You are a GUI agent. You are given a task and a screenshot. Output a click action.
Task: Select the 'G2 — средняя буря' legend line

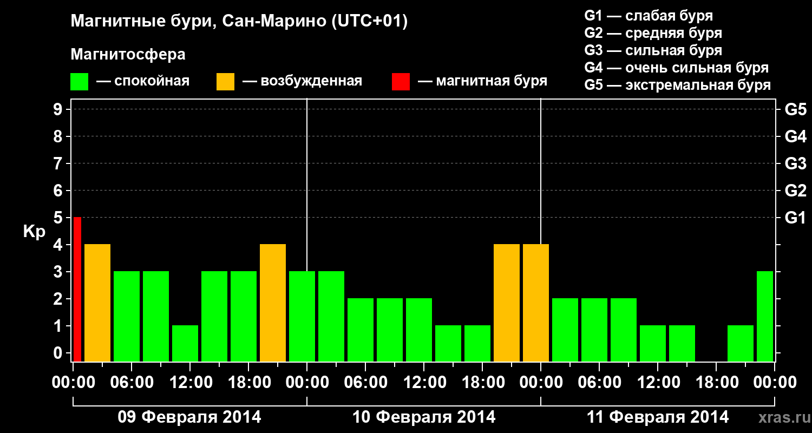point(653,33)
